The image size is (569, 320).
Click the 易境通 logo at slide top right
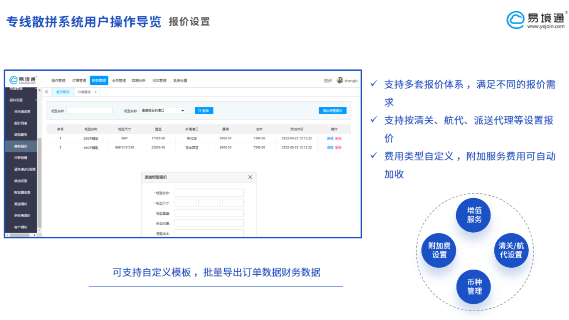[x=537, y=20]
